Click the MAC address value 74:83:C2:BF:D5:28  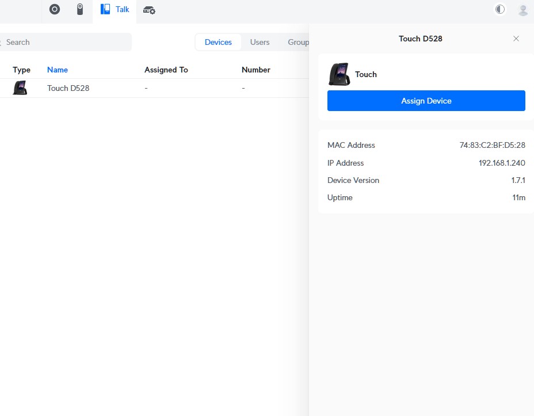pyautogui.click(x=492, y=146)
